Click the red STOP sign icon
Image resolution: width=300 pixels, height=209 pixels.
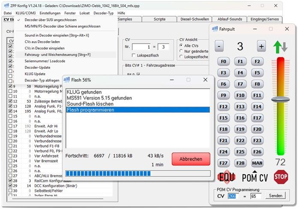coord(281,177)
